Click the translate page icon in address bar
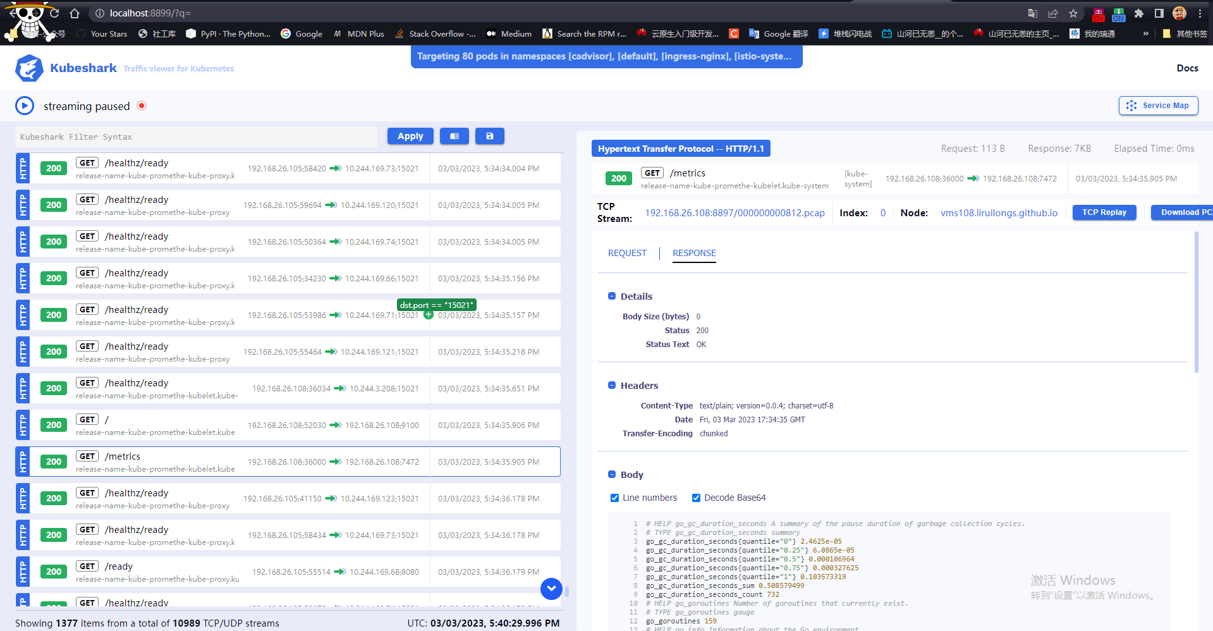Image resolution: width=1213 pixels, height=631 pixels. pos(1033,13)
